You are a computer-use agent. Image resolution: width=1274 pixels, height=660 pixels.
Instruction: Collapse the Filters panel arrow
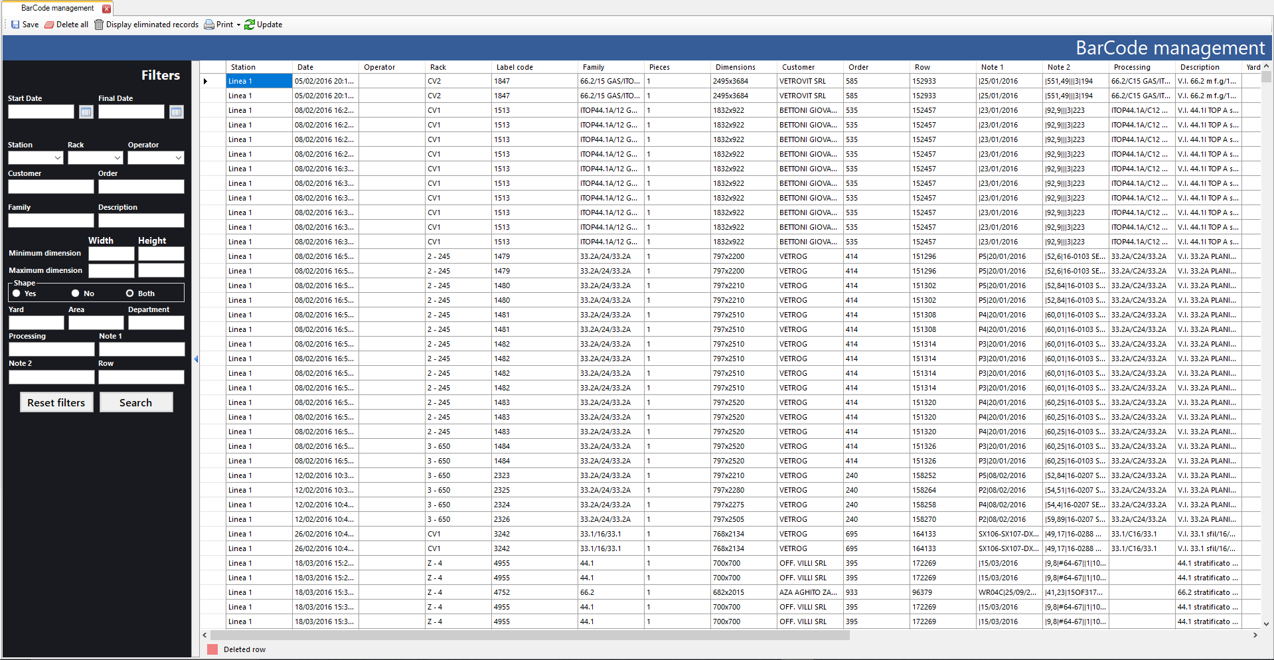pos(196,359)
